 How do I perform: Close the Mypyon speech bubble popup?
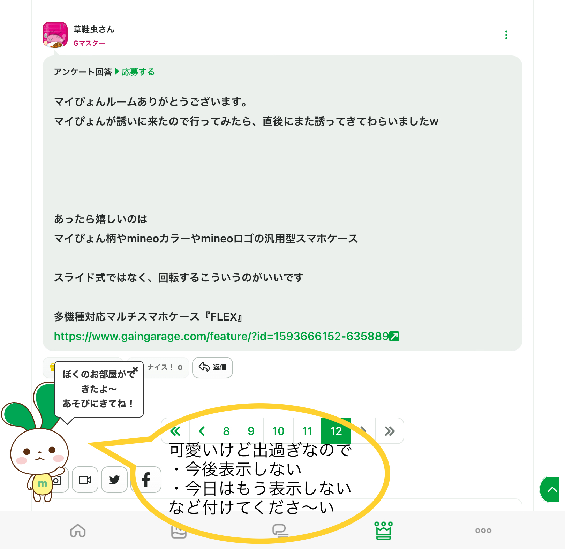(135, 369)
